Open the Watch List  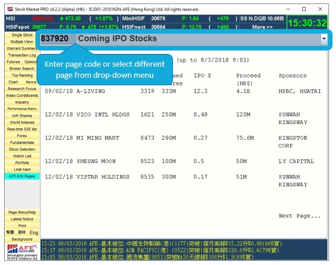point(22,156)
